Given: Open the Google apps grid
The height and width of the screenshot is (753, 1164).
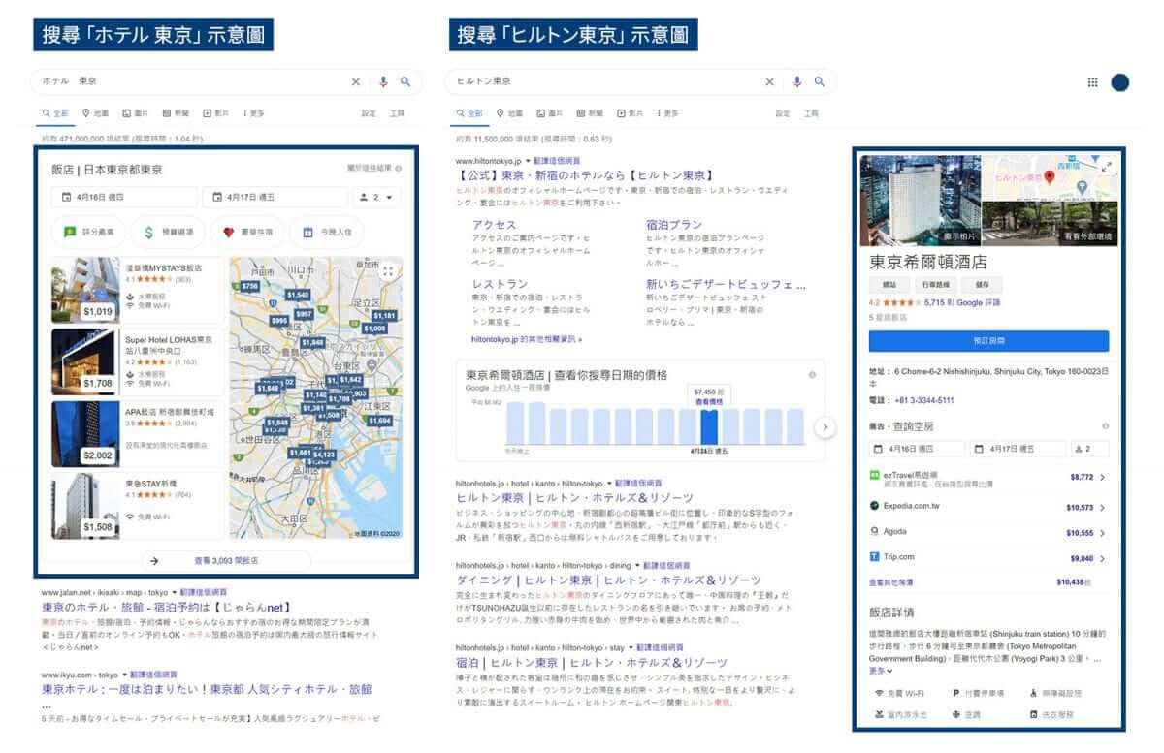Looking at the screenshot, I should [1093, 82].
